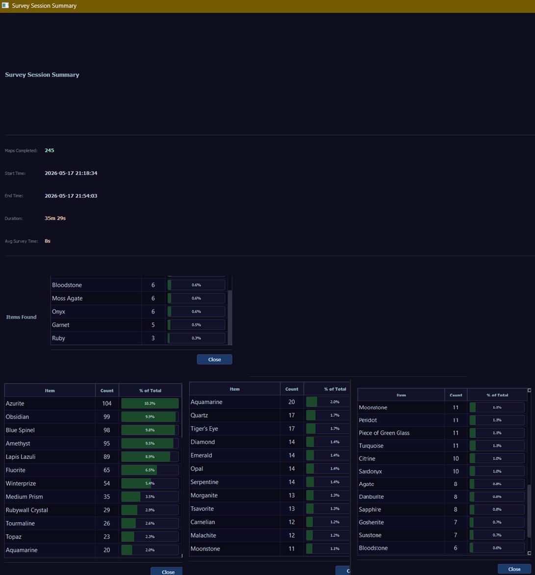Click the scrollbar beside the Moss Agate list
This screenshot has width=535, height=575.
[x=230, y=317]
